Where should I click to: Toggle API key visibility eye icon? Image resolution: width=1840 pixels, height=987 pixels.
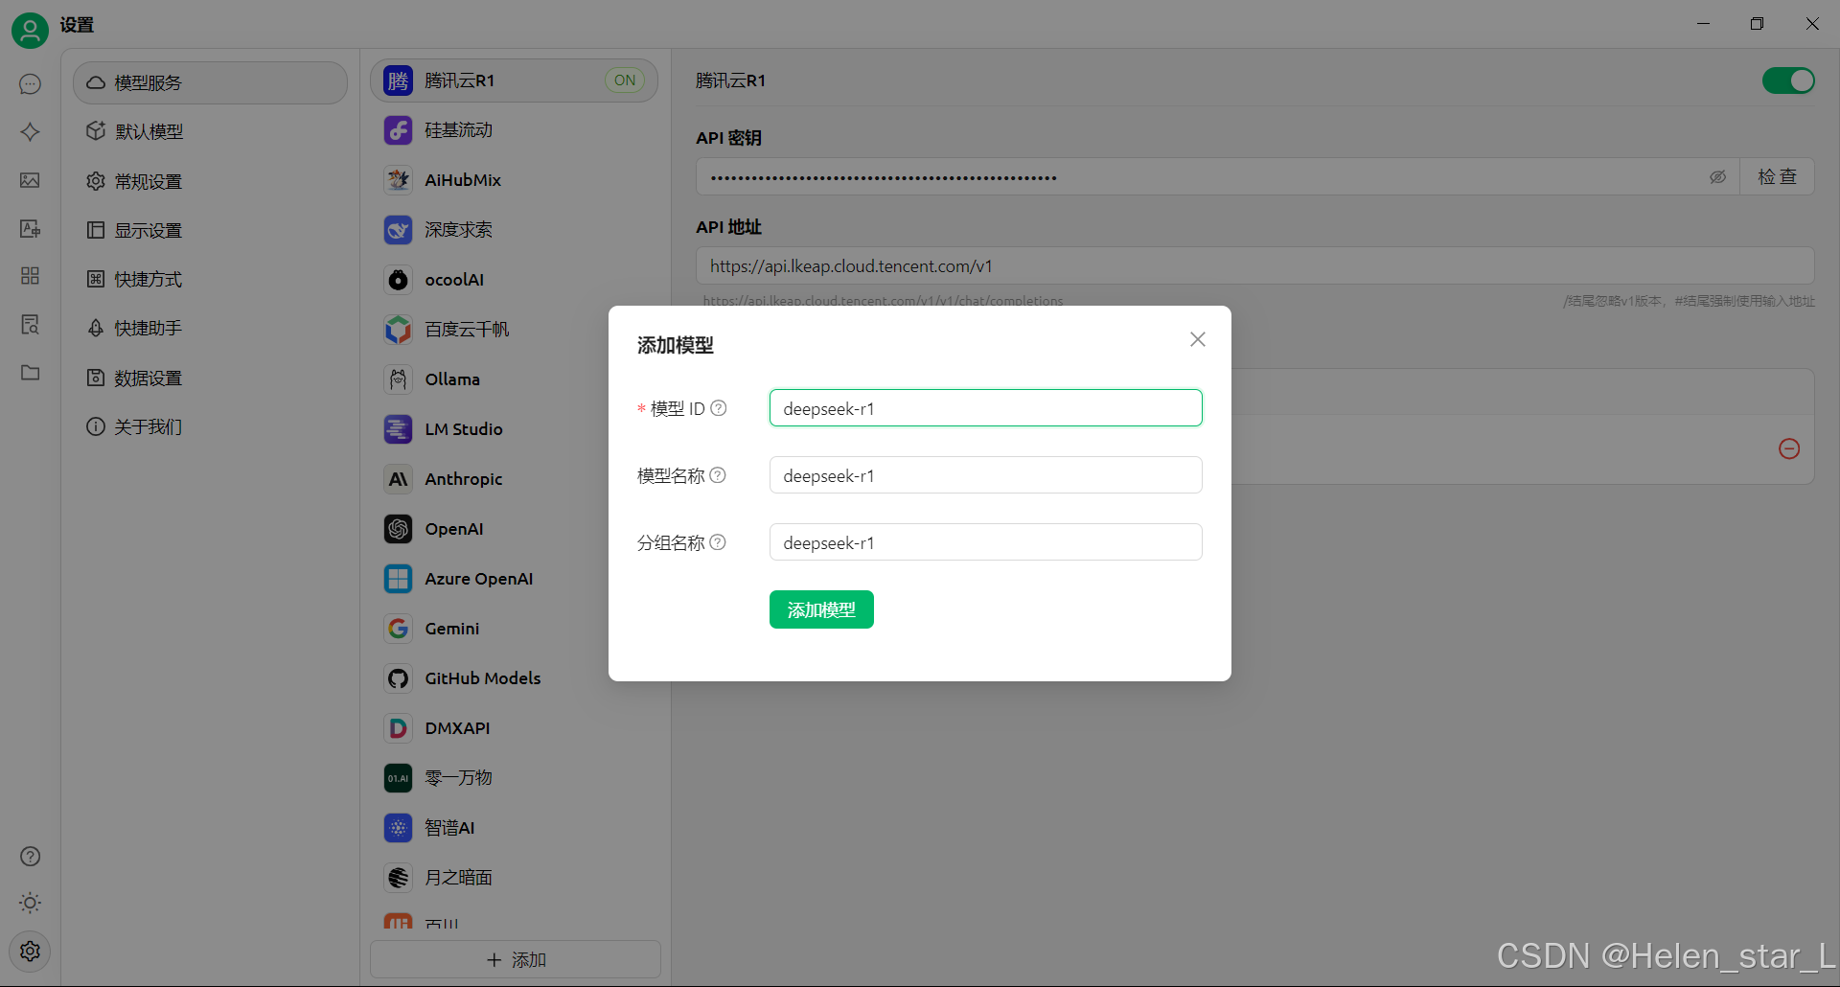[1718, 177]
